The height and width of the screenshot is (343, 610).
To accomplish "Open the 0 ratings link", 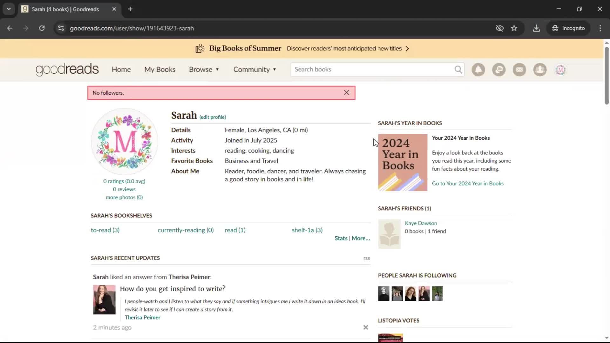I will tap(124, 181).
